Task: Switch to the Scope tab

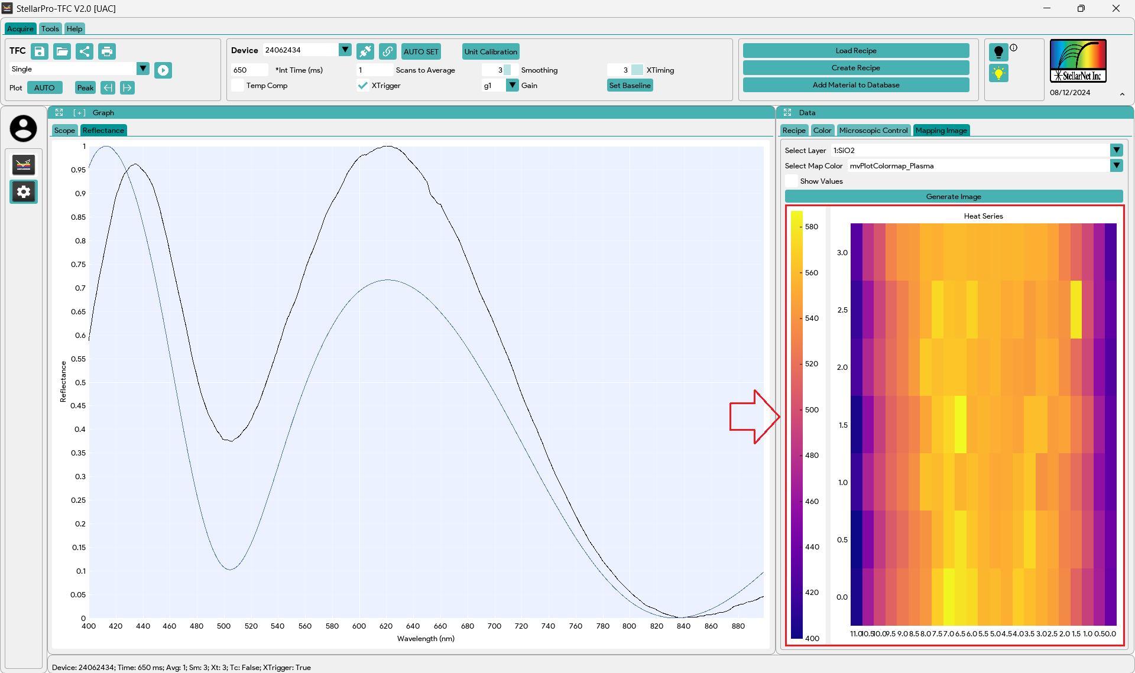Action: (x=64, y=131)
